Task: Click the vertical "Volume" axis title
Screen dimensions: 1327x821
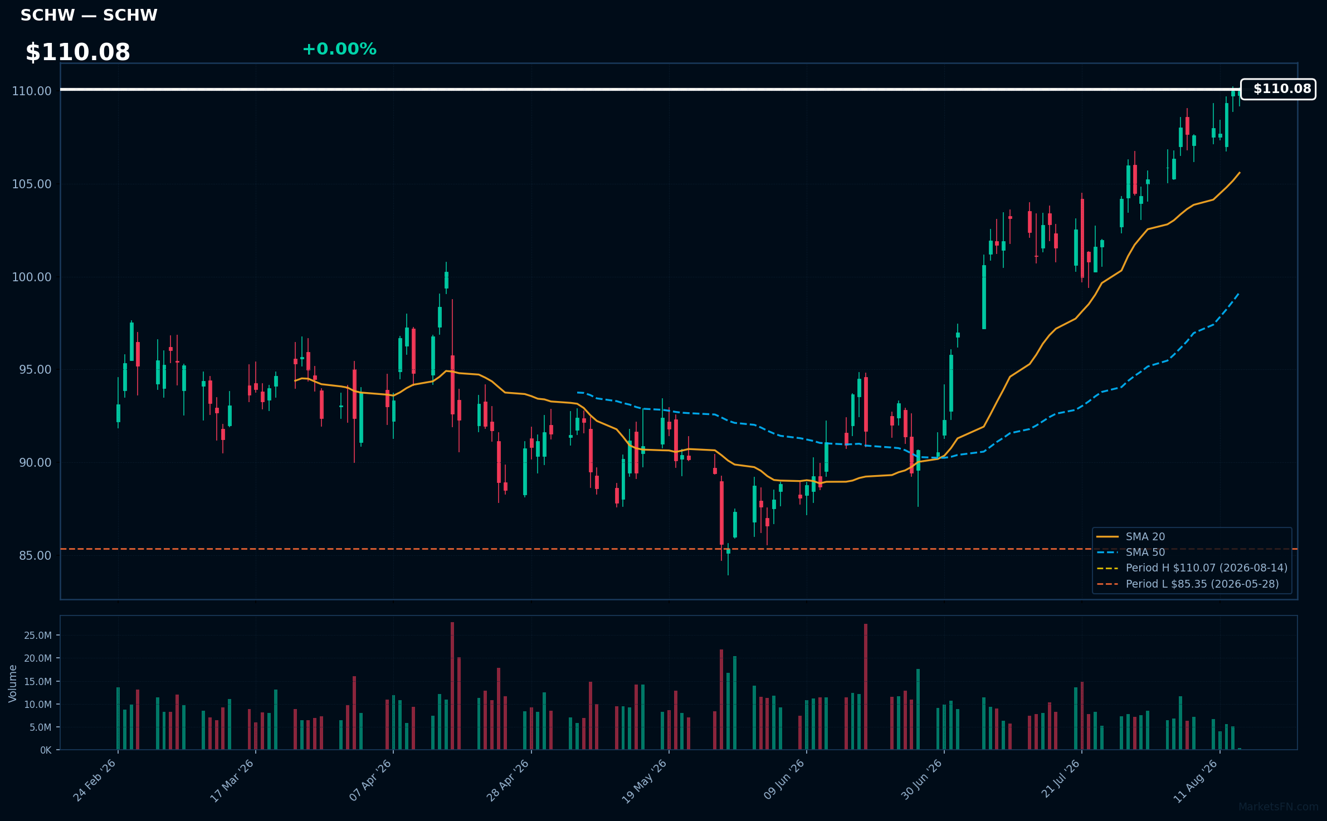Action: pos(13,683)
